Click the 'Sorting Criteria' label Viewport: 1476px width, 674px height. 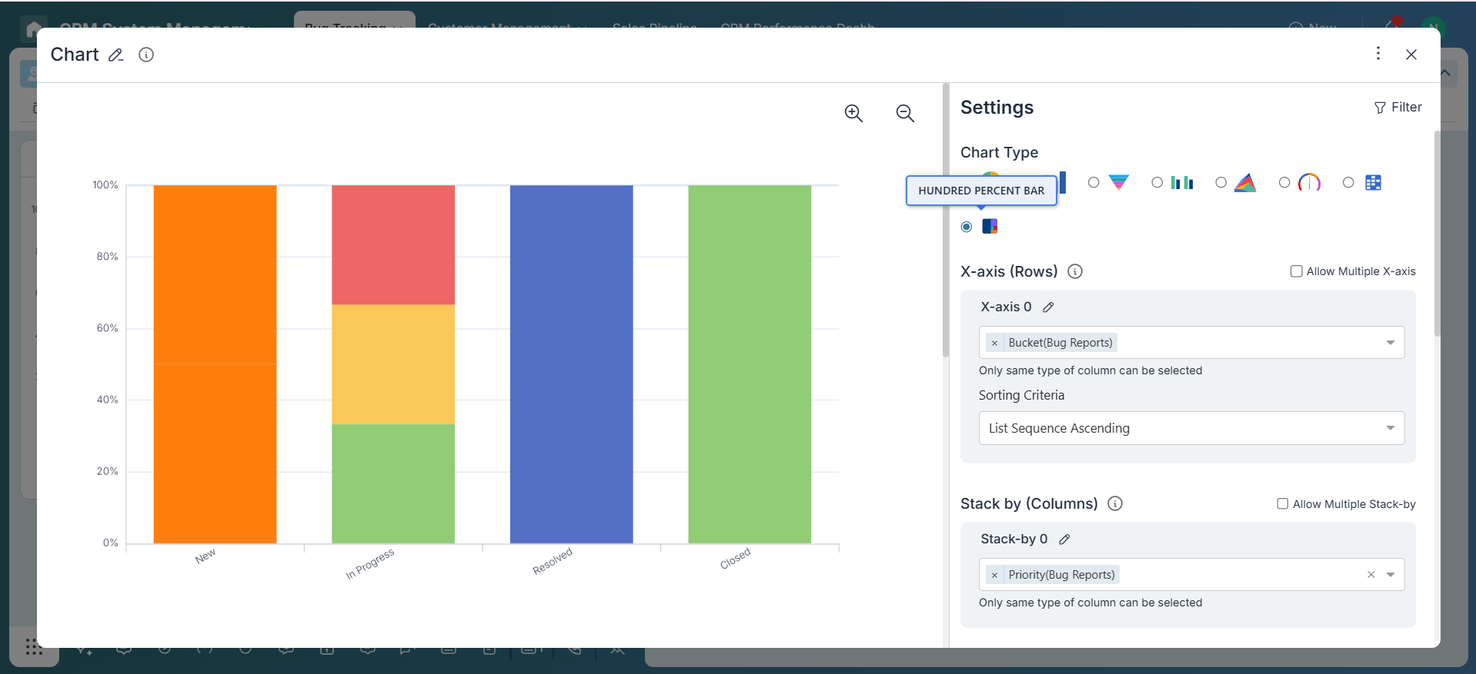[1021, 395]
